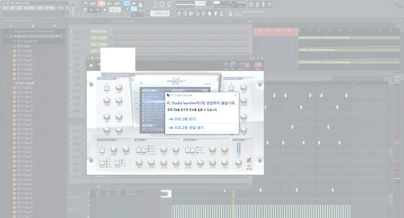Open the EDIT menu
404x218 pixels.
[12, 8]
